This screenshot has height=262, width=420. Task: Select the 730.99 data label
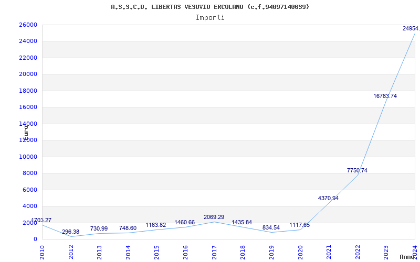[99, 228]
